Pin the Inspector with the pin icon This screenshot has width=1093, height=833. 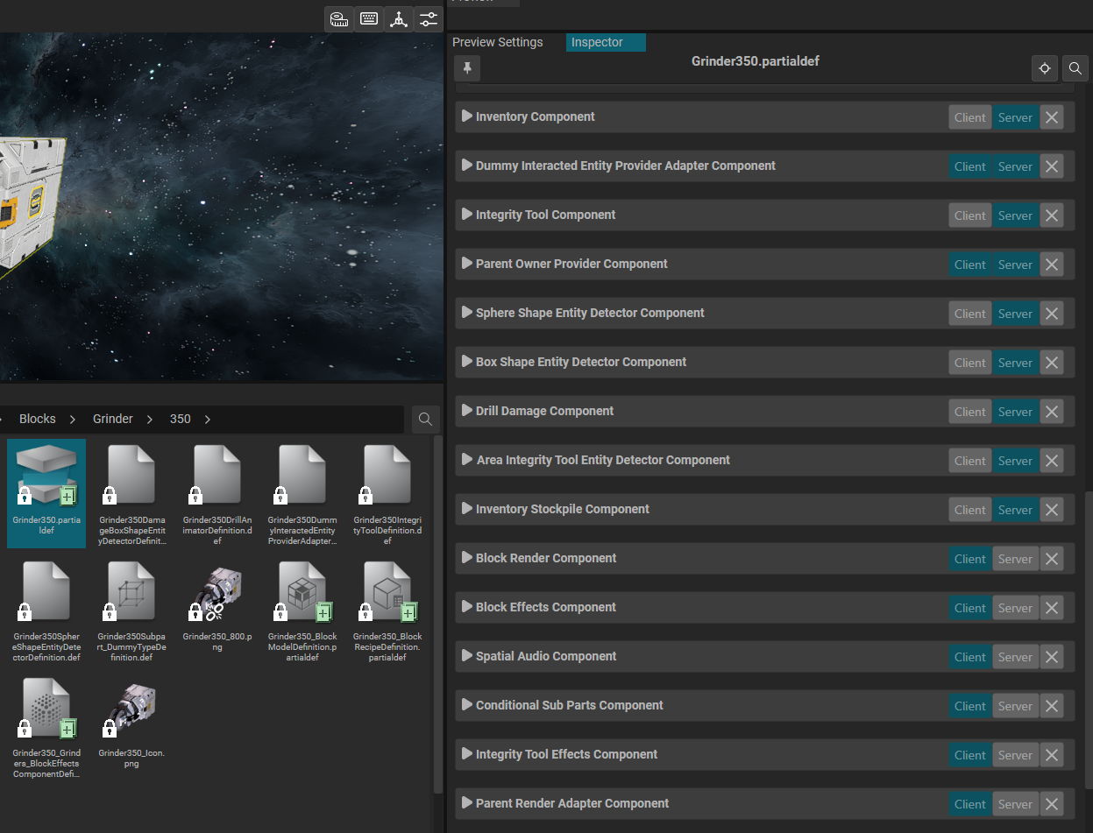point(468,67)
